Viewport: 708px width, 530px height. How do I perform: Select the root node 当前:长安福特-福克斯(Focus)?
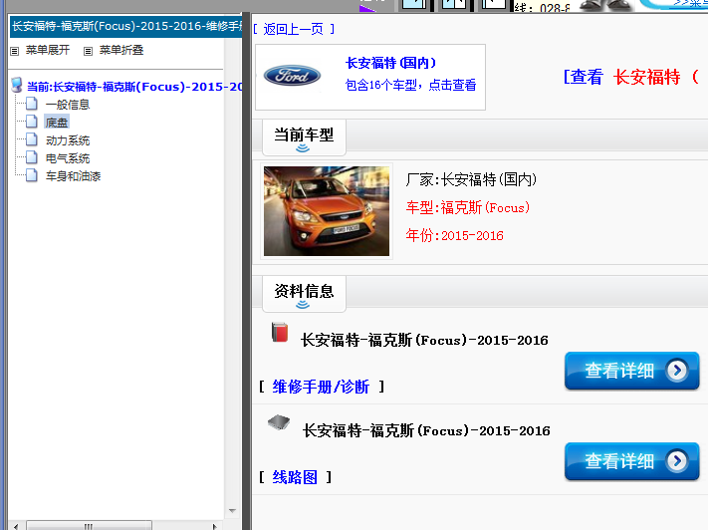click(134, 87)
